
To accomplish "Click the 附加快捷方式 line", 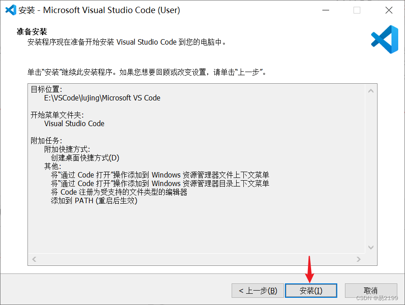I will click(67, 149).
